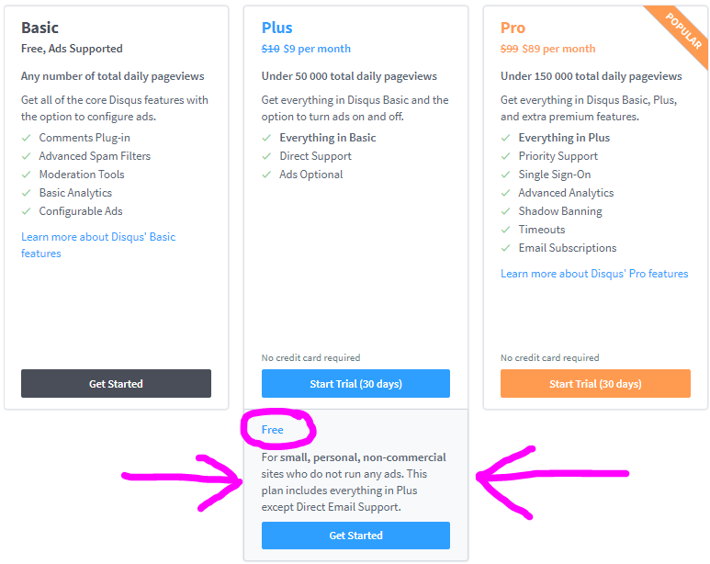Click the Pro plan title
710x564 pixels.
point(513,28)
